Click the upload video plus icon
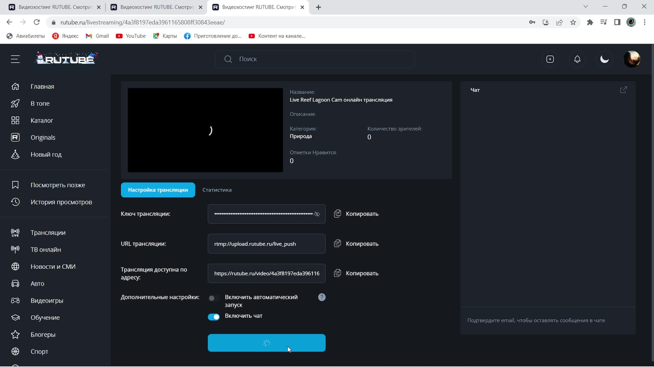 tap(550, 59)
